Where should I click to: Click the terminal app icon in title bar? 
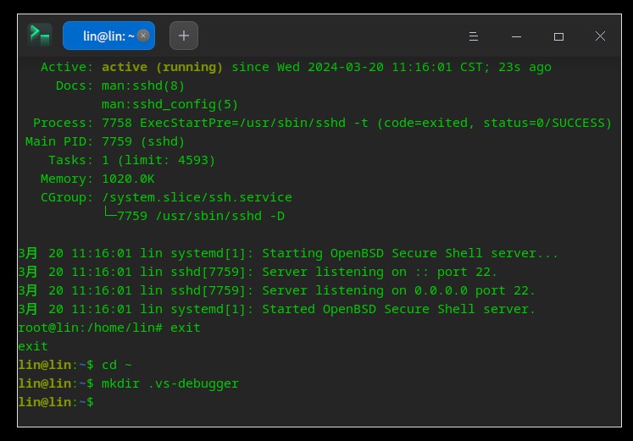point(40,35)
